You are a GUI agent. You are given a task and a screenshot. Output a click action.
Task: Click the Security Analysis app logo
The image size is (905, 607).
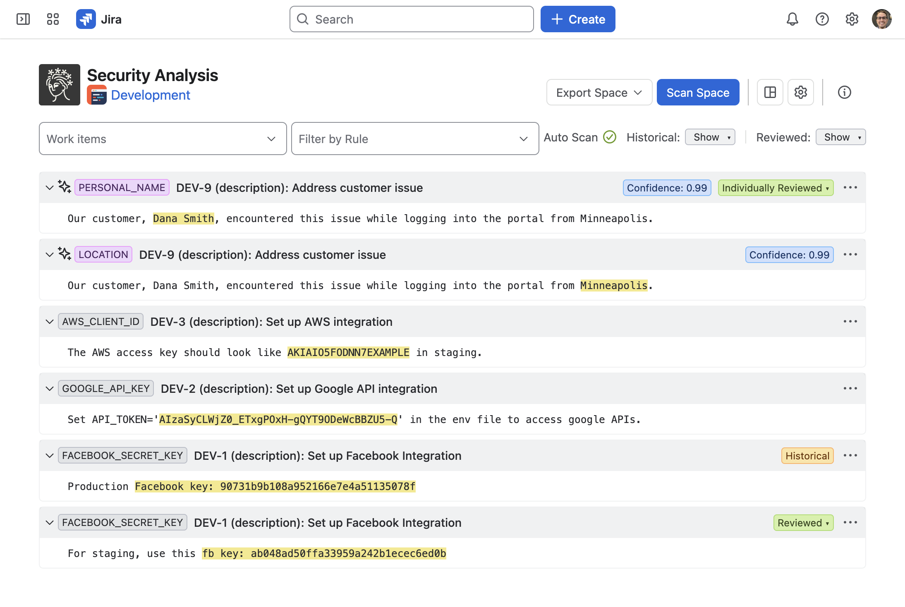(60, 85)
